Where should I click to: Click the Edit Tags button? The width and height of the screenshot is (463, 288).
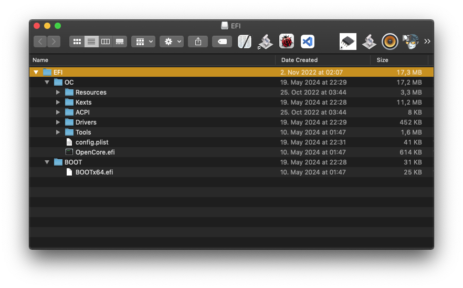(x=222, y=42)
